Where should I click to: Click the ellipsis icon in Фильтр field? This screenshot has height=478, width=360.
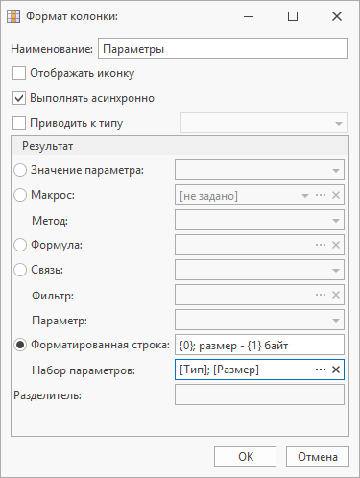[x=321, y=295]
